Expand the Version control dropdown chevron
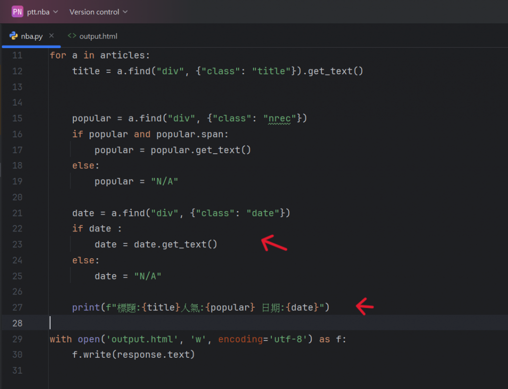 [125, 12]
